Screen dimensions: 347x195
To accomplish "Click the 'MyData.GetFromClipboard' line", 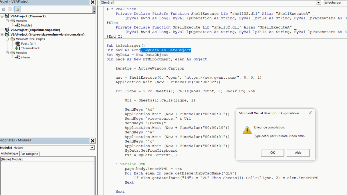I will coord(151,151).
